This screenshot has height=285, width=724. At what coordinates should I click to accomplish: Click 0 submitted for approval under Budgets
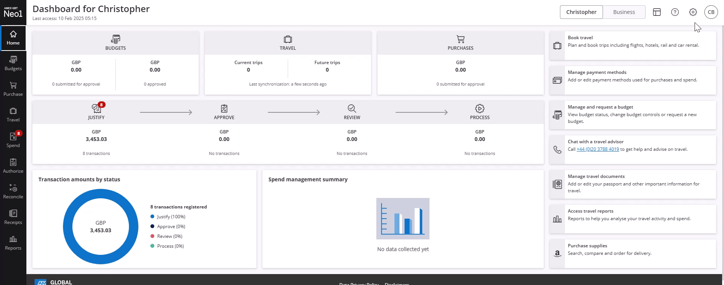click(x=76, y=84)
